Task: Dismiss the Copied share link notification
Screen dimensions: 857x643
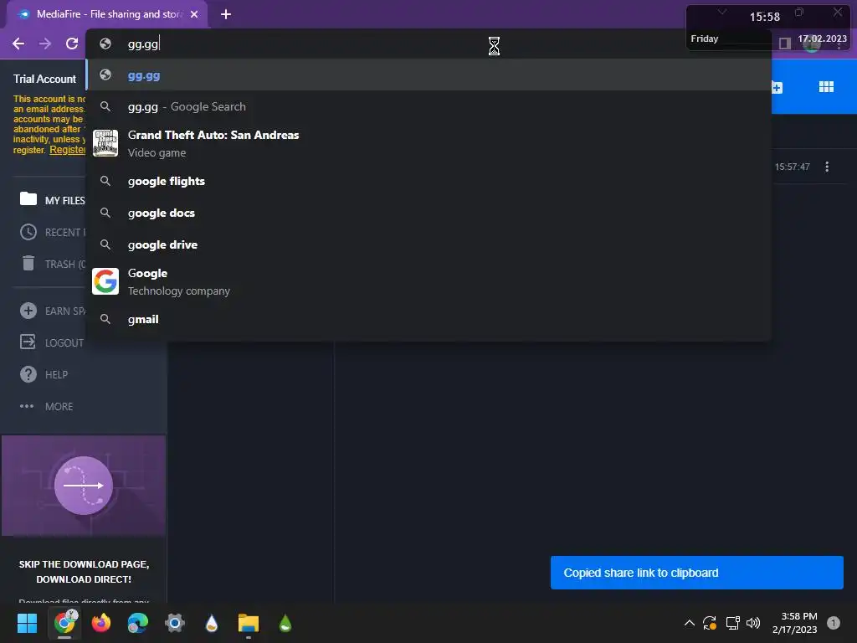Action: click(697, 573)
